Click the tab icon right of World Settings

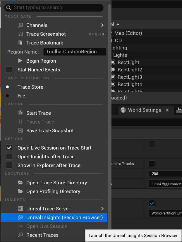[179, 110]
